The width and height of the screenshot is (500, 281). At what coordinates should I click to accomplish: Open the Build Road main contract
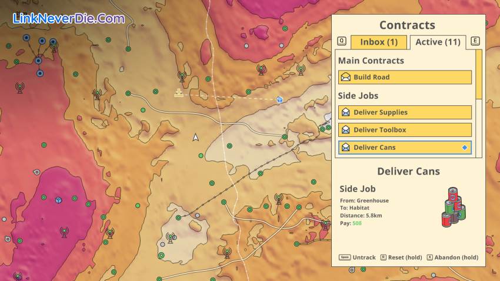pos(405,77)
